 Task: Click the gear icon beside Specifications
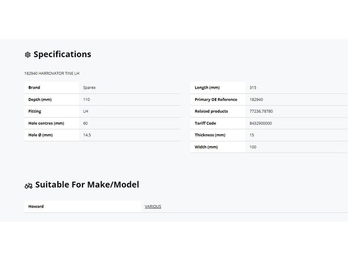click(x=28, y=54)
